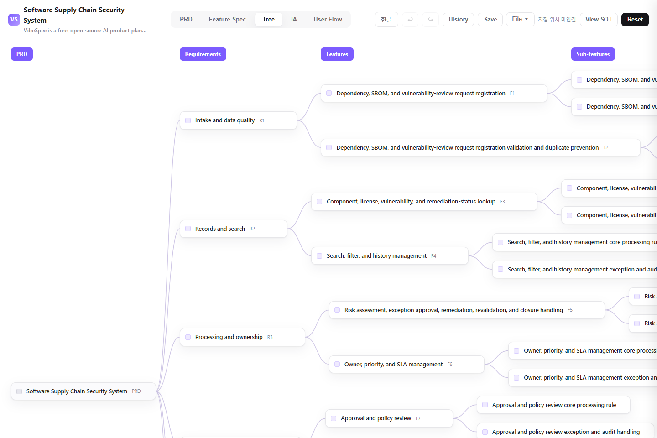Check the Approval and policy review F7 checkbox
The width and height of the screenshot is (657, 438).
(334, 418)
